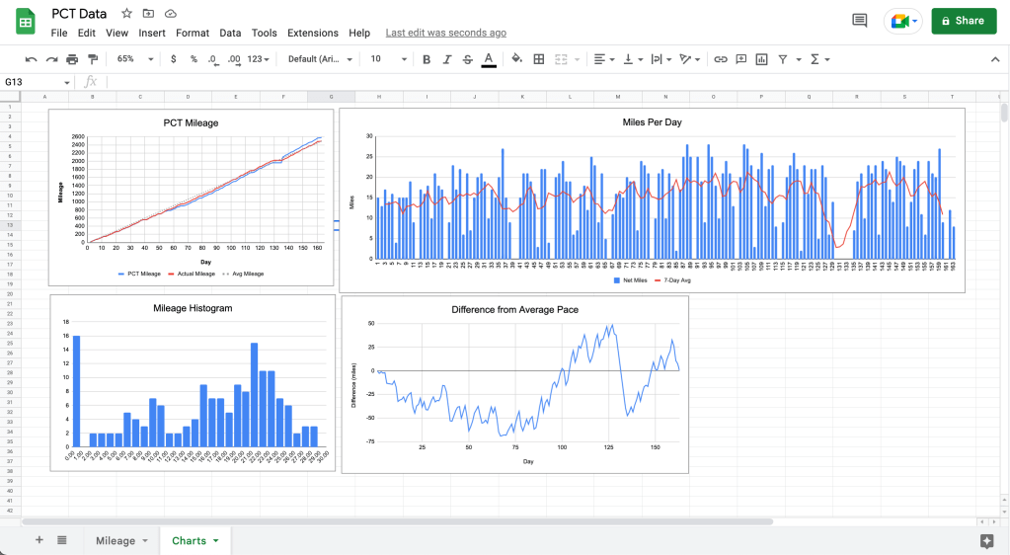Open comment history icon
The image size is (1010, 555).
(860, 21)
